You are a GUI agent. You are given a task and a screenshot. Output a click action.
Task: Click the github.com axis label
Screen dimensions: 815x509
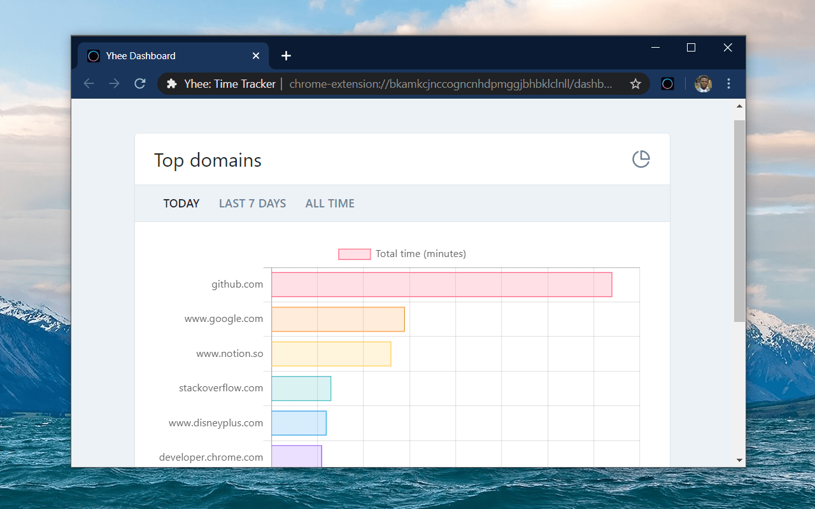point(237,284)
